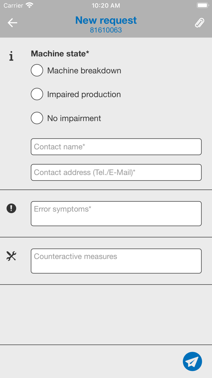
Task: Tap the Wi-Fi status icon
Action: click(30, 5)
